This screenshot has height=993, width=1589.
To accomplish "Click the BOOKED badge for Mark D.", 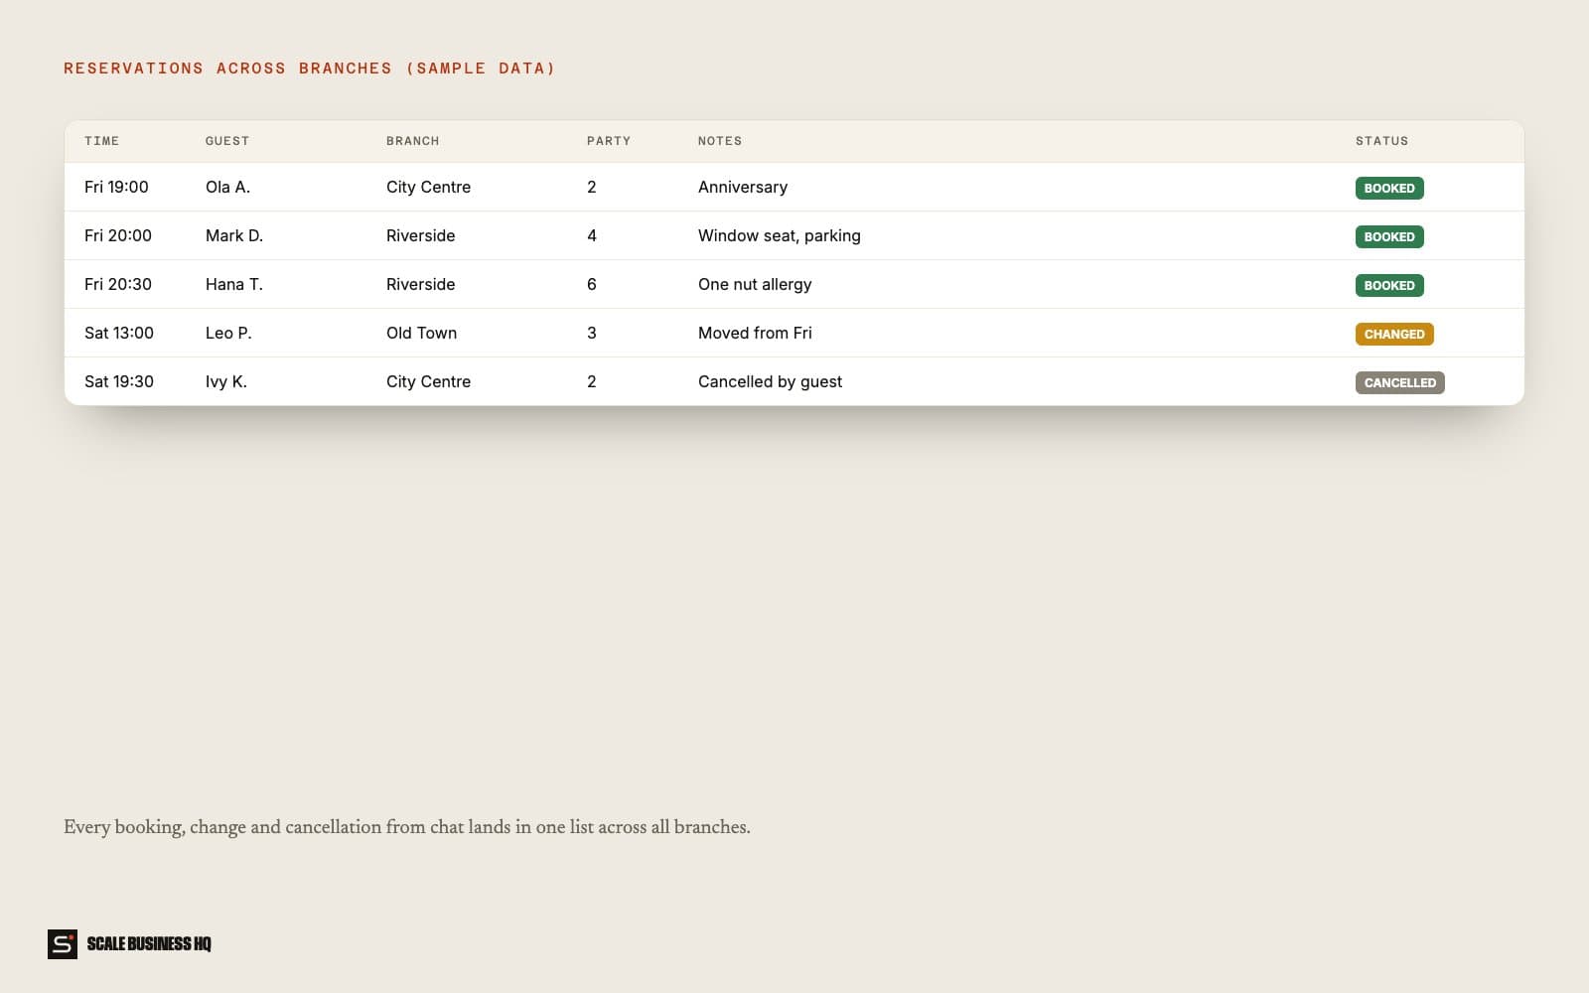I will point(1389,236).
